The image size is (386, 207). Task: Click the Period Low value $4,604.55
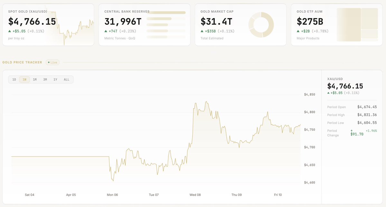pos(367,123)
